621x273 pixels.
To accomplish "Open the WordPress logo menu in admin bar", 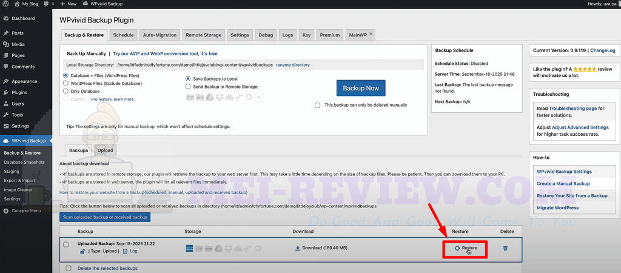I will pos(5,4).
